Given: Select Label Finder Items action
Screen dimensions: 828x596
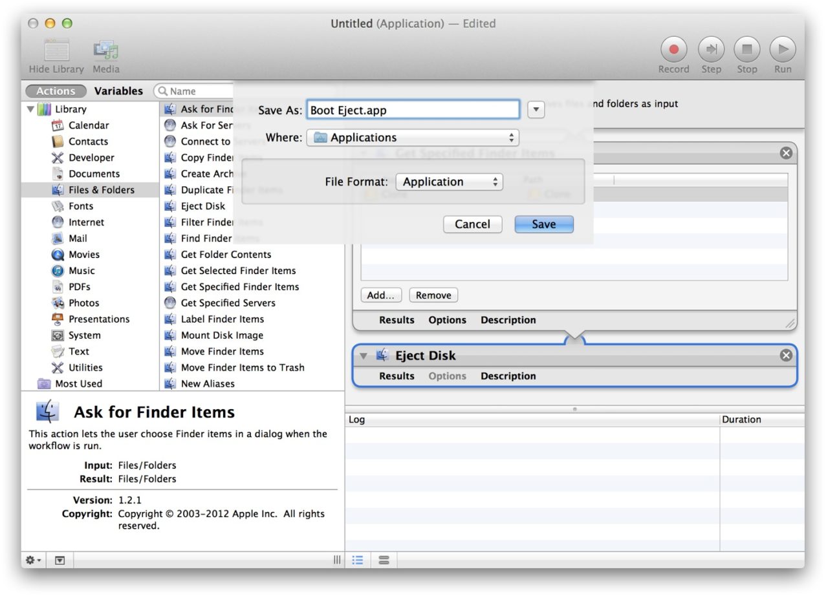Looking at the screenshot, I should click(223, 319).
